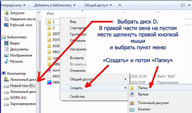Click the Точечный рисунок bitmap icon
The height and width of the screenshot is (113, 192).
point(132,103)
